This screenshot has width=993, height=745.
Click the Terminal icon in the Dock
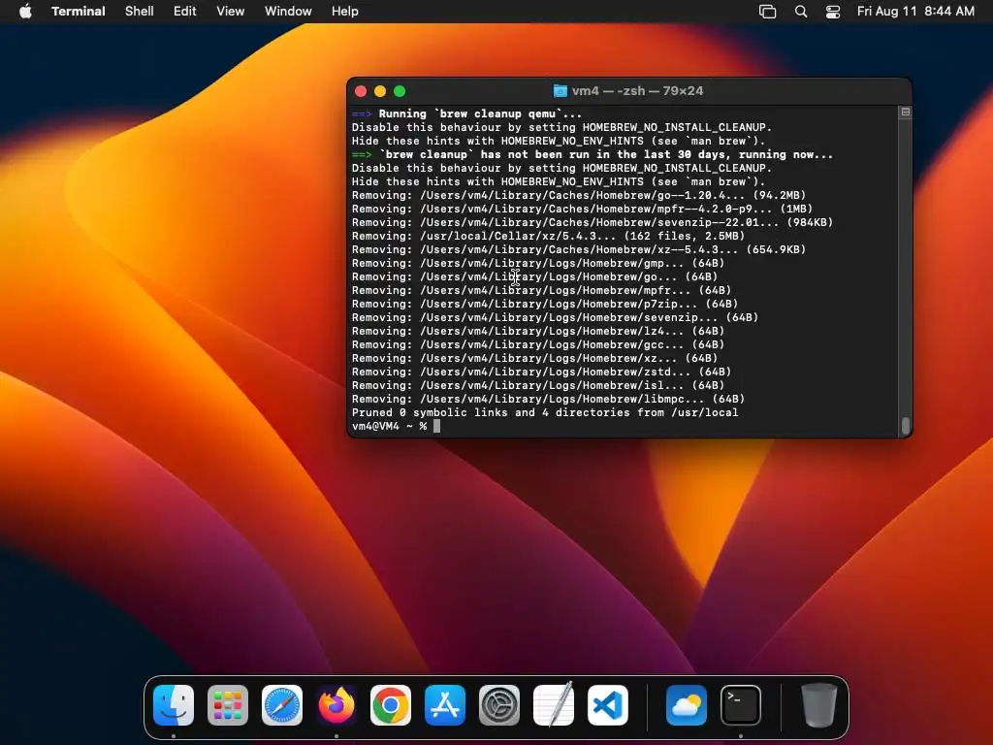click(x=741, y=705)
